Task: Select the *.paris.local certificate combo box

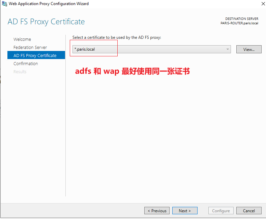Action: (151, 49)
